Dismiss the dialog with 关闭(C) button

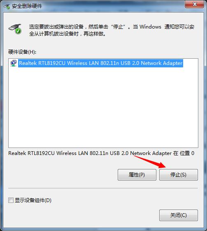178,215
